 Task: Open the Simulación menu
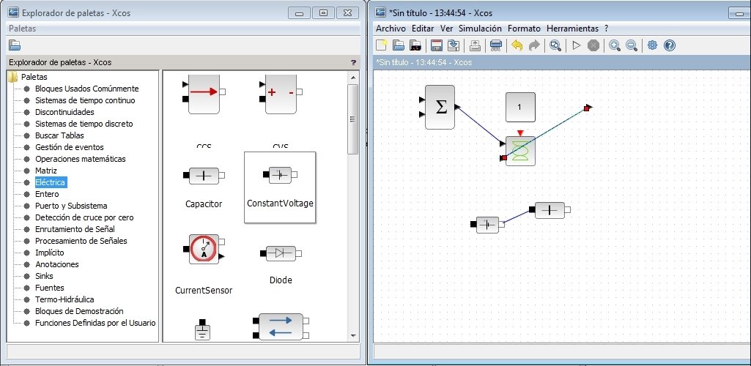(x=480, y=29)
